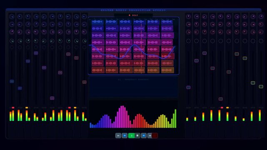Click the blue fast-forward transport button

144,135
